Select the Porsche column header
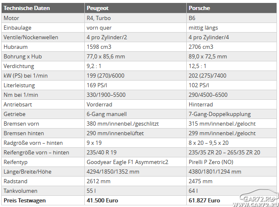The width and height of the screenshot is (279, 207). [x=232, y=8]
